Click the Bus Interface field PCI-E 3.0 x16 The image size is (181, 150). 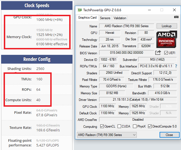[x=156, y=66]
